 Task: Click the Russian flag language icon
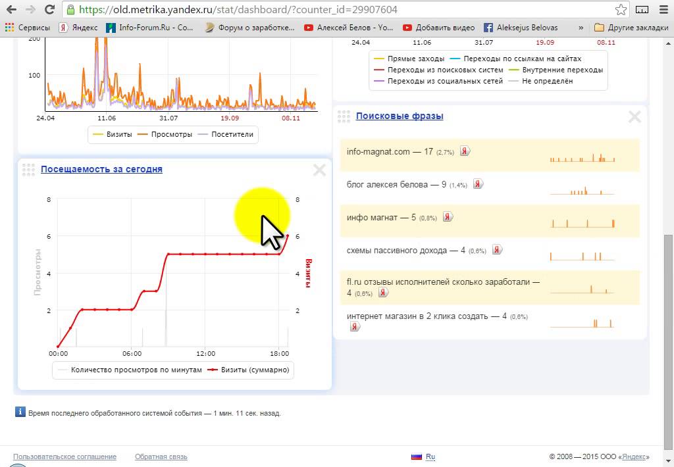coord(417,456)
